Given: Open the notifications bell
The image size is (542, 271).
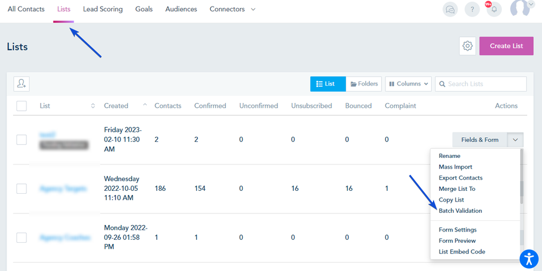Looking at the screenshot, I should (x=494, y=9).
